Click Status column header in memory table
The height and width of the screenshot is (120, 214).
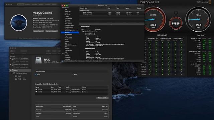coord(139,8)
